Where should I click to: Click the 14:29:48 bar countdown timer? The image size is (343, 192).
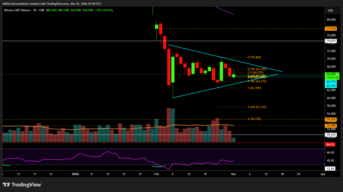(332, 78)
